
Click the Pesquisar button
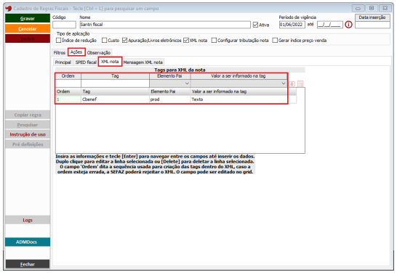pos(28,125)
